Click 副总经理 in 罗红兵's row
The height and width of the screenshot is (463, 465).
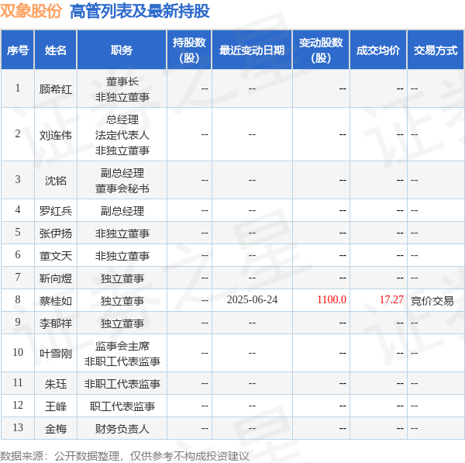(122, 211)
